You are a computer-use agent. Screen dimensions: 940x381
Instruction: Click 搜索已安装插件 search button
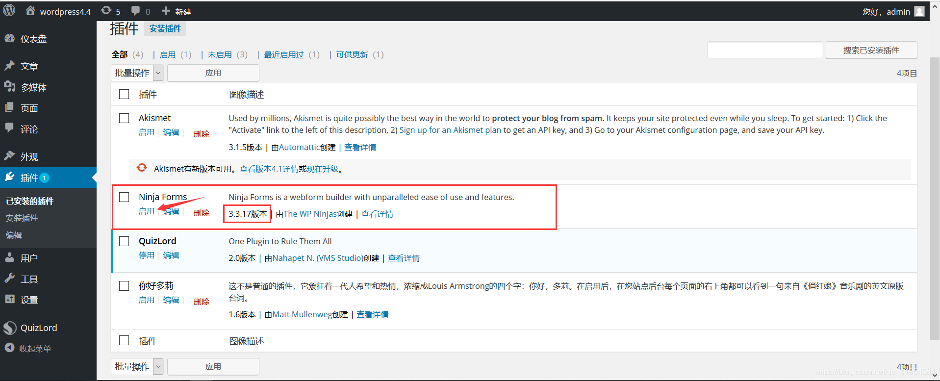(871, 50)
